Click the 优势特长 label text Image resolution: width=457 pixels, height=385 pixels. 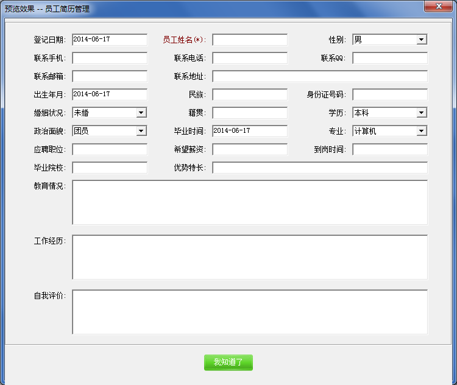190,168
